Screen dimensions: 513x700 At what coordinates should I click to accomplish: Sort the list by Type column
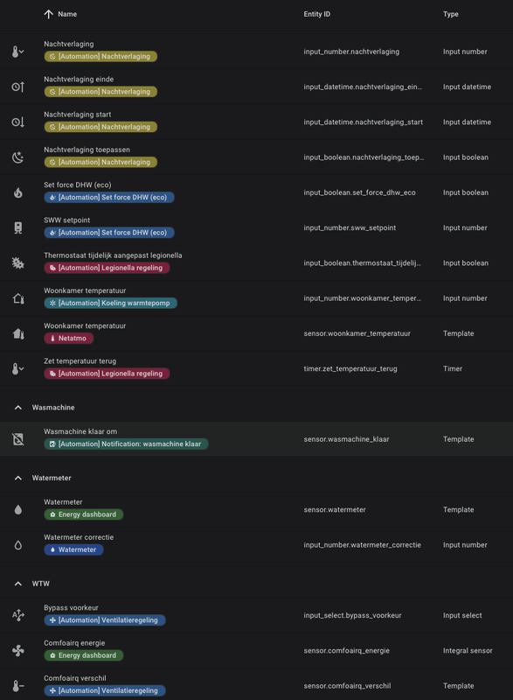coord(450,14)
